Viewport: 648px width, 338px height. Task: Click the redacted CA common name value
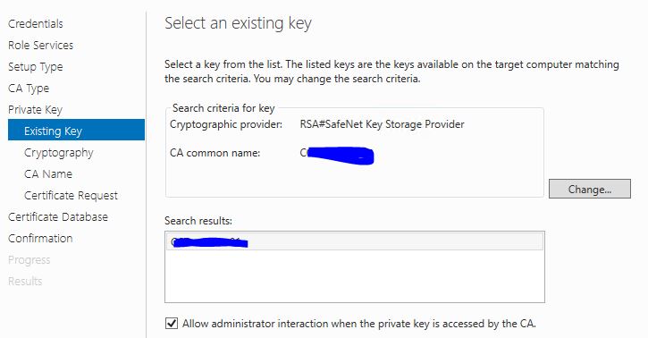point(337,156)
